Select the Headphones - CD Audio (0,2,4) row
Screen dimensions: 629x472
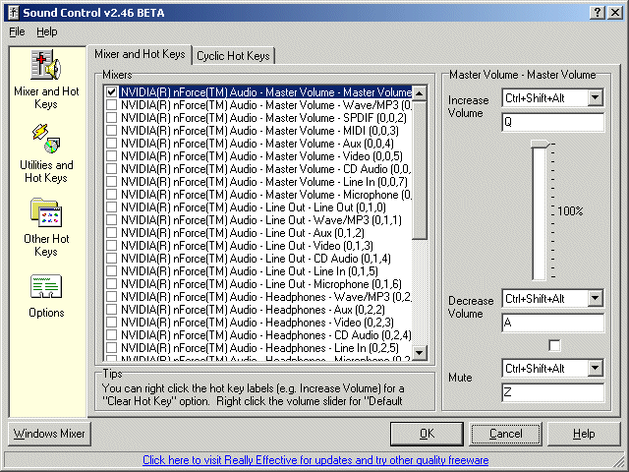click(x=258, y=335)
